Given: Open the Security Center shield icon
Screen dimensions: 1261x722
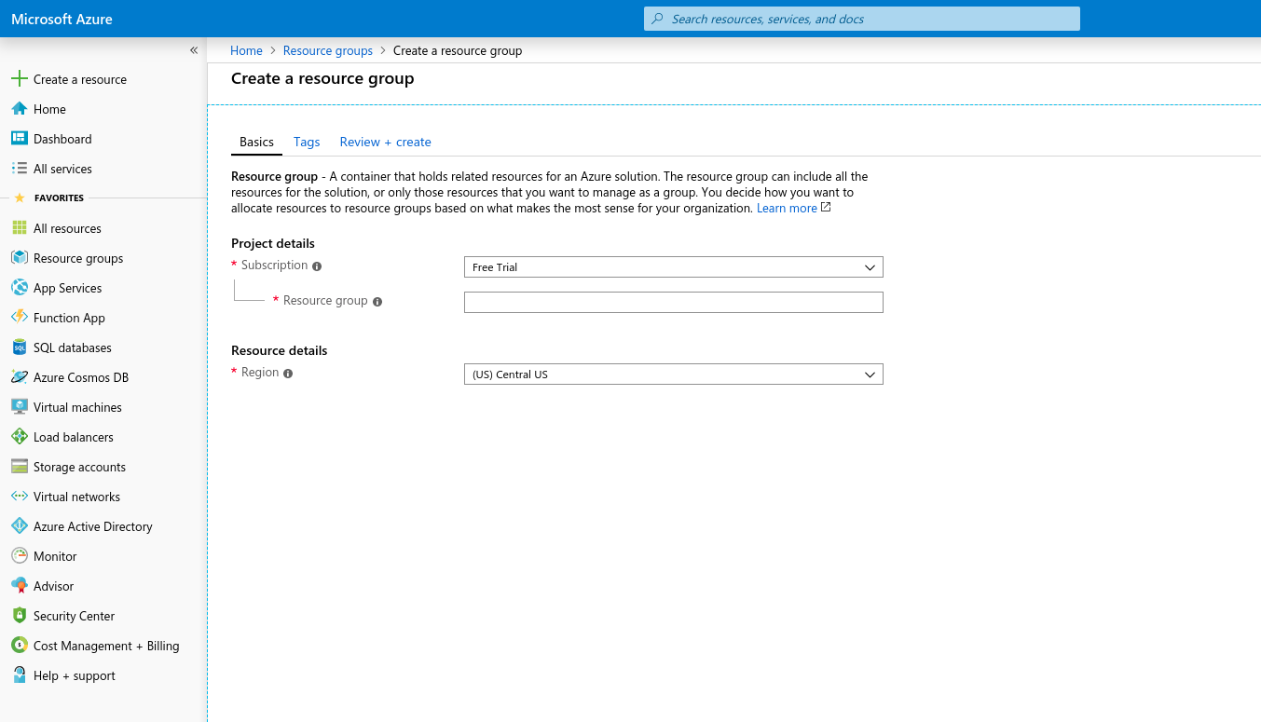Looking at the screenshot, I should 19,616.
